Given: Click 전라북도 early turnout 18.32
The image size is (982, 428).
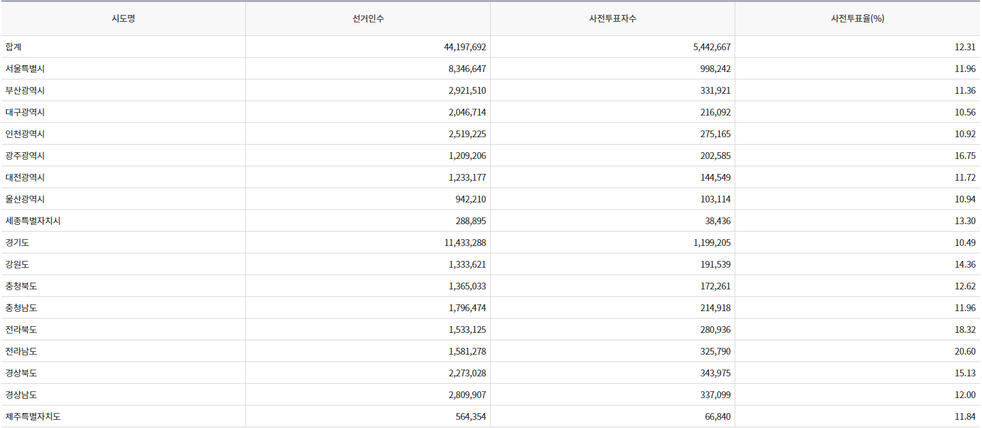Looking at the screenshot, I should [x=964, y=329].
